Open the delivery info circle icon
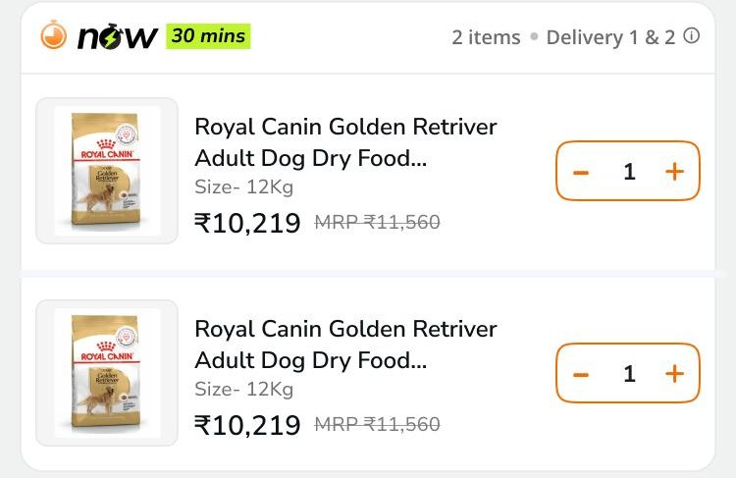The image size is (736, 478). [x=691, y=35]
